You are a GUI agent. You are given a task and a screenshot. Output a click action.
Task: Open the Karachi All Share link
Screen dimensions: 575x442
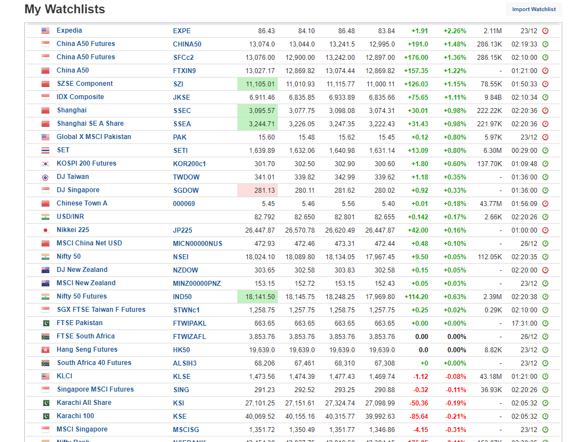84,403
